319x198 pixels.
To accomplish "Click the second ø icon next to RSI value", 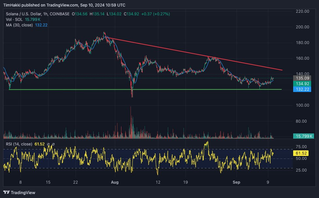I will click(53, 144).
